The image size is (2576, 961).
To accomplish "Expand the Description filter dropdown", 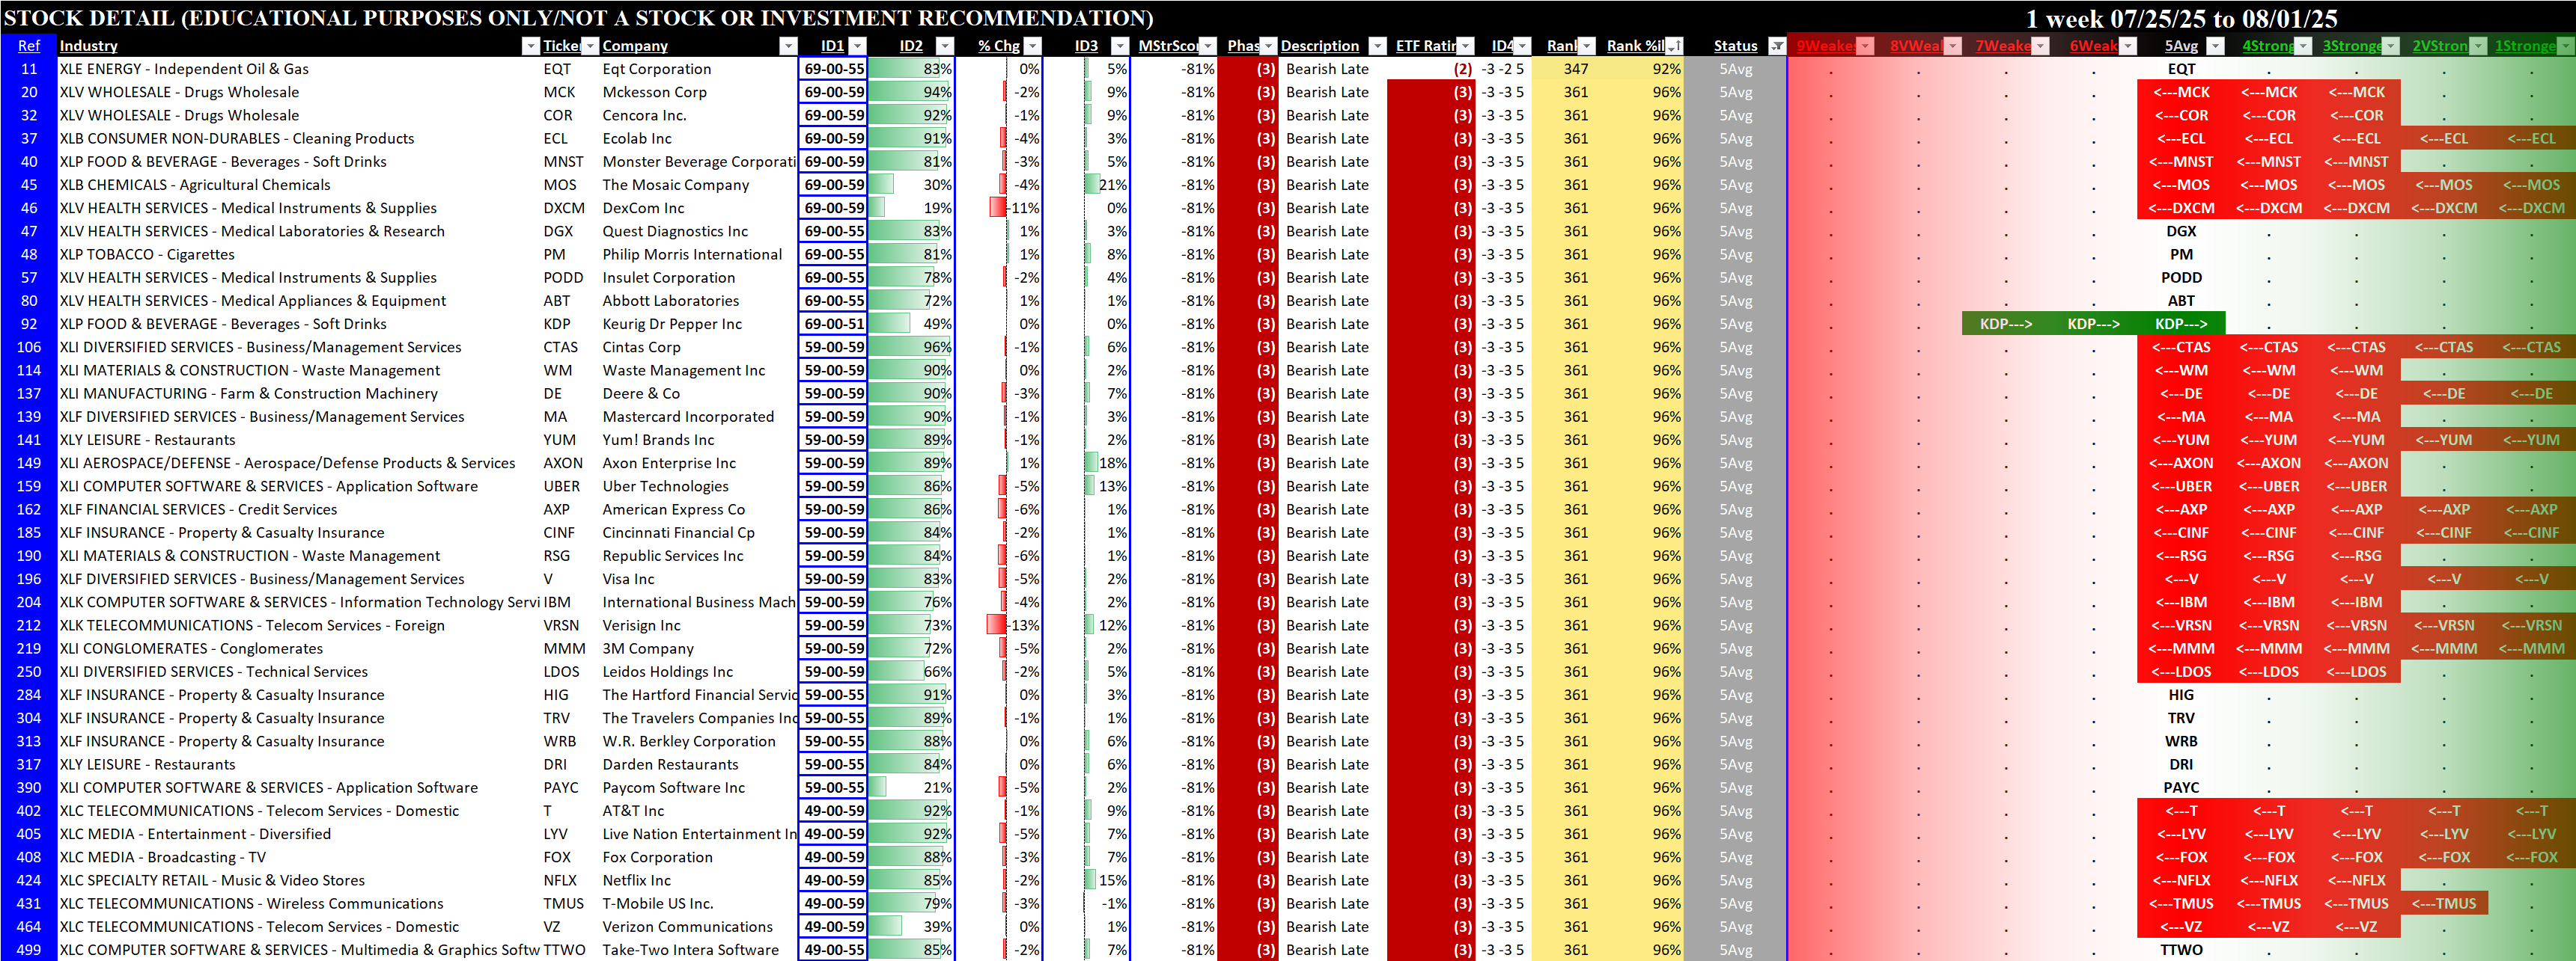I will click(x=1377, y=46).
